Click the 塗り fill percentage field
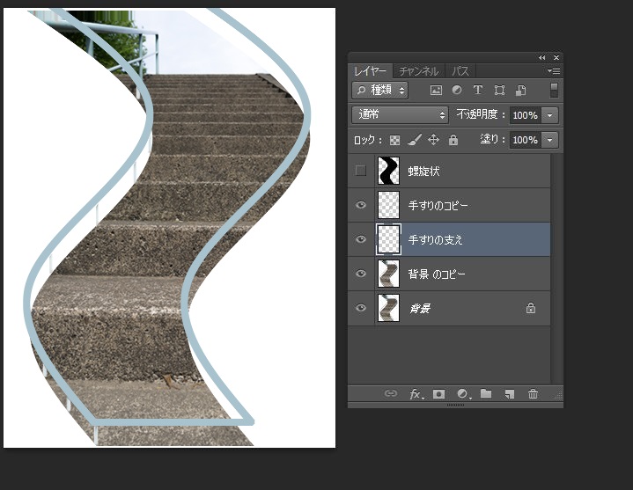The width and height of the screenshot is (633, 490). (525, 140)
